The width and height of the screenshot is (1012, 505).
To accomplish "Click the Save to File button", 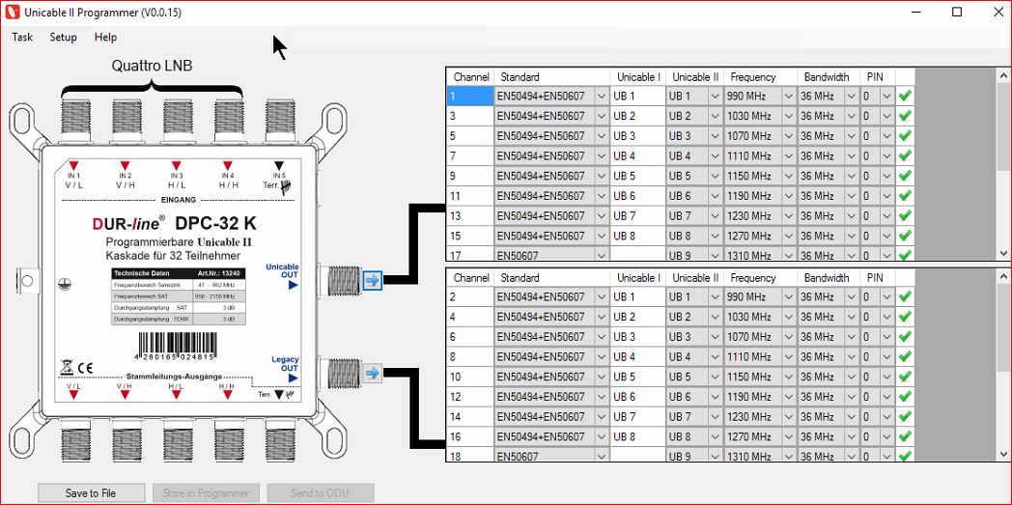I will 91,492.
